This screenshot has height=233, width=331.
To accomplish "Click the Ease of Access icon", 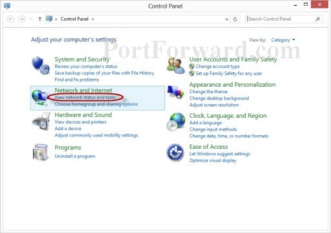I will pos(176,153).
